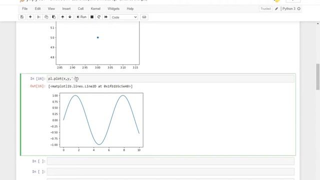Click the scatter point plot output
The image size is (320, 180).
pos(94,45)
